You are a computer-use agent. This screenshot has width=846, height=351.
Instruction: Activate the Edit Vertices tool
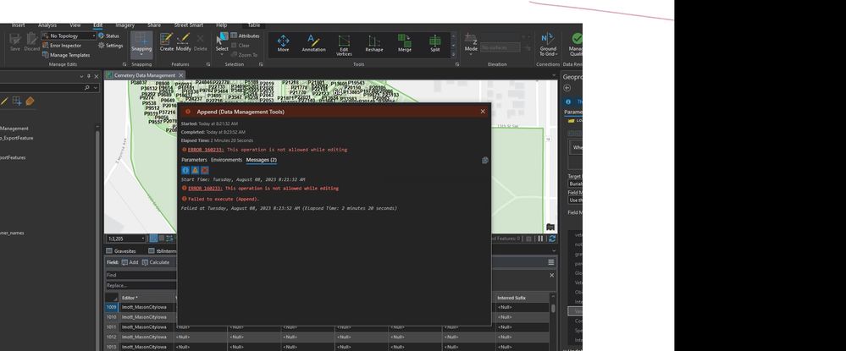click(344, 46)
